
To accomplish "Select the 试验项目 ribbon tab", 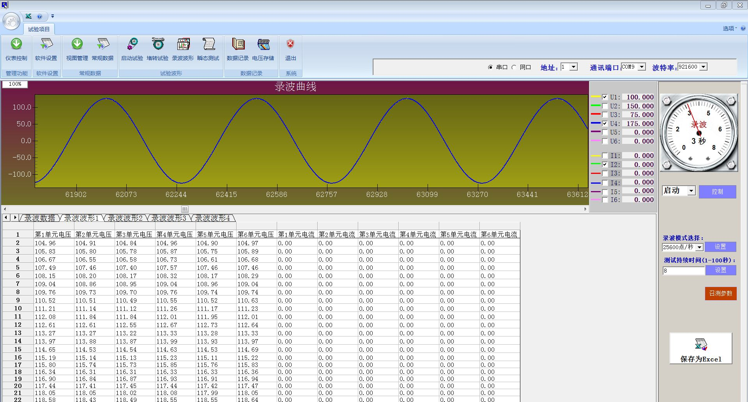I will point(39,29).
